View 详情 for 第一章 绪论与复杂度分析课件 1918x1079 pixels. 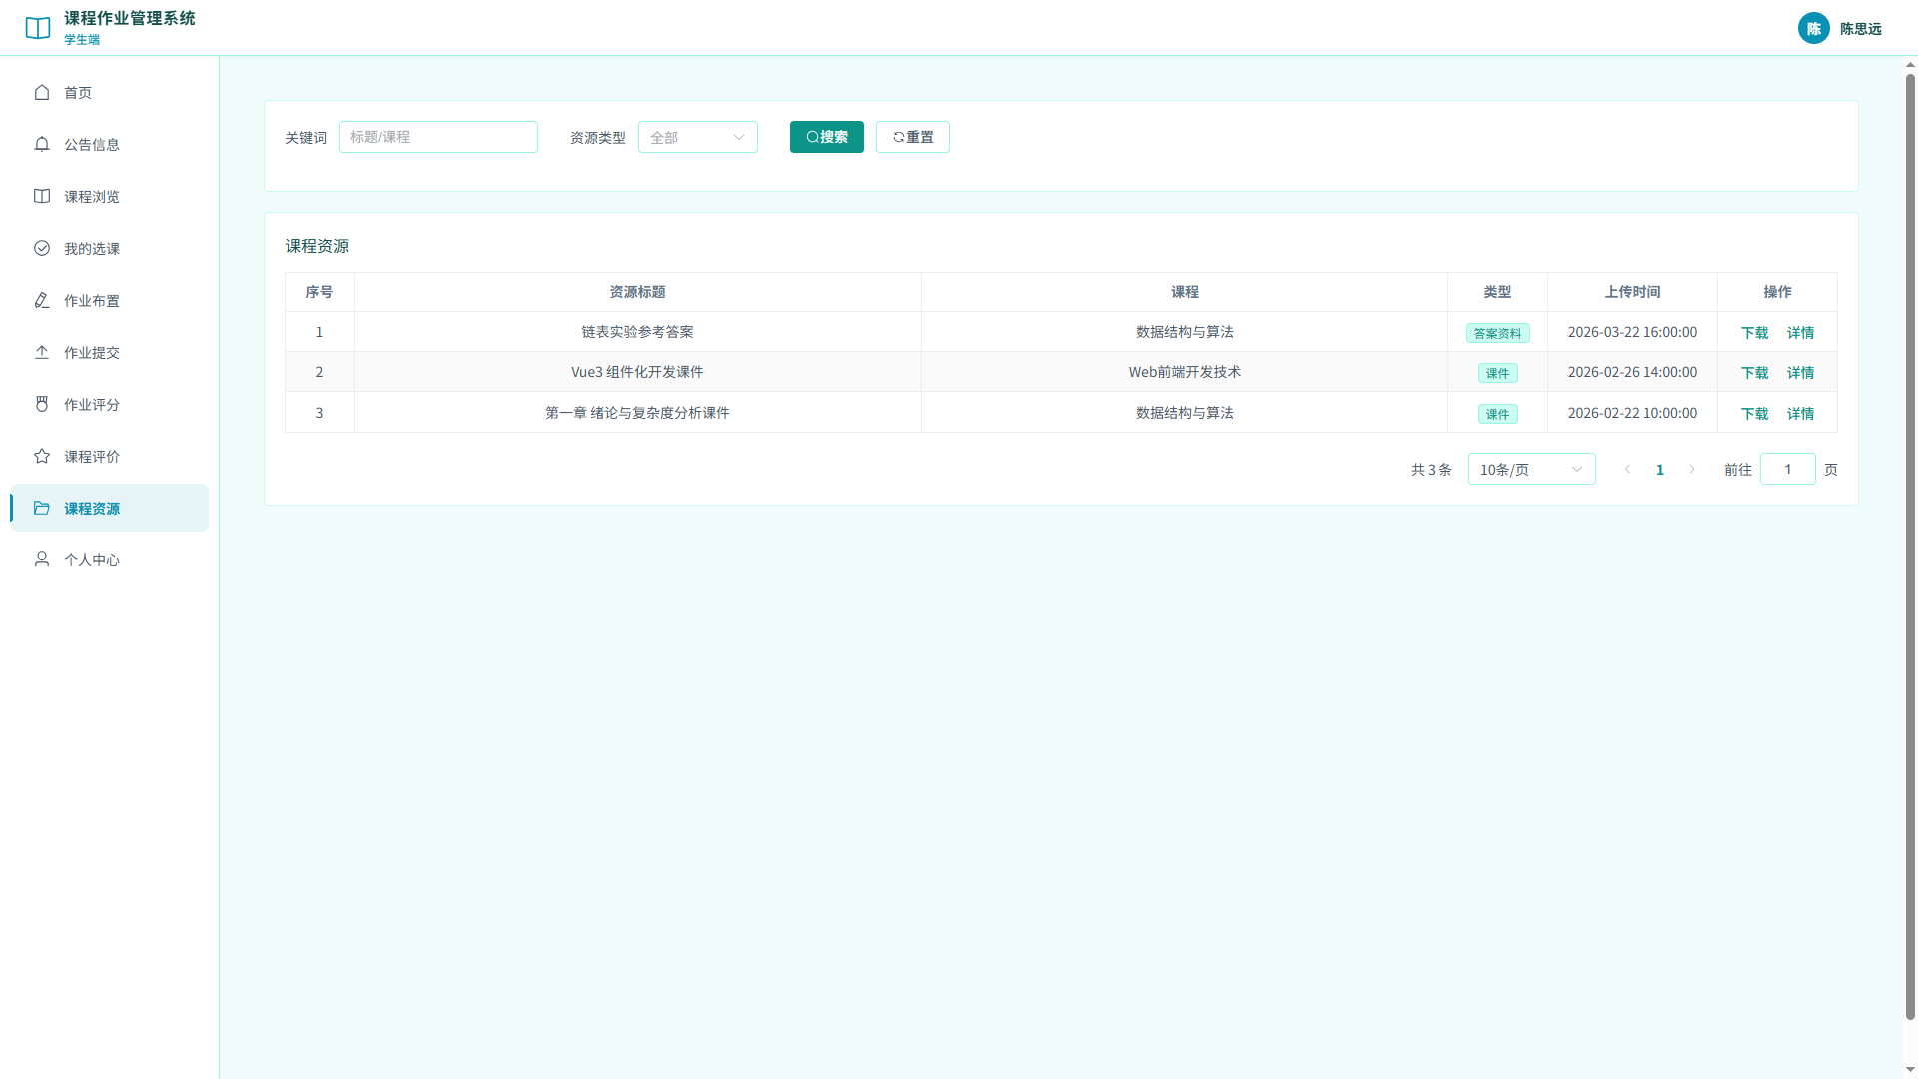1801,414
